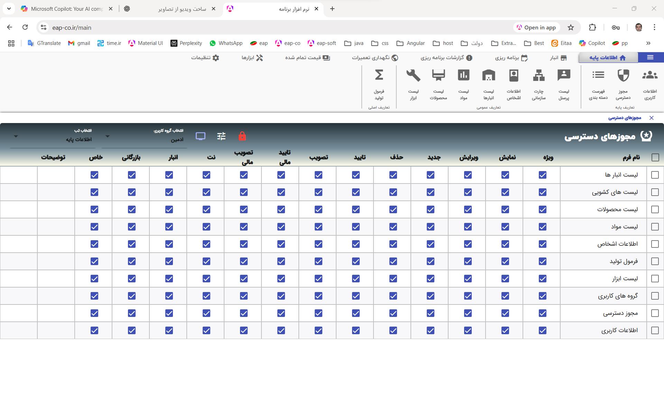Uncheck ویژه permission for فرمول تولید row

pyautogui.click(x=542, y=261)
